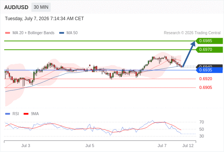Click the Jul 7 date axis label
Viewport: 224px width, 152px height.
(x=162, y=146)
